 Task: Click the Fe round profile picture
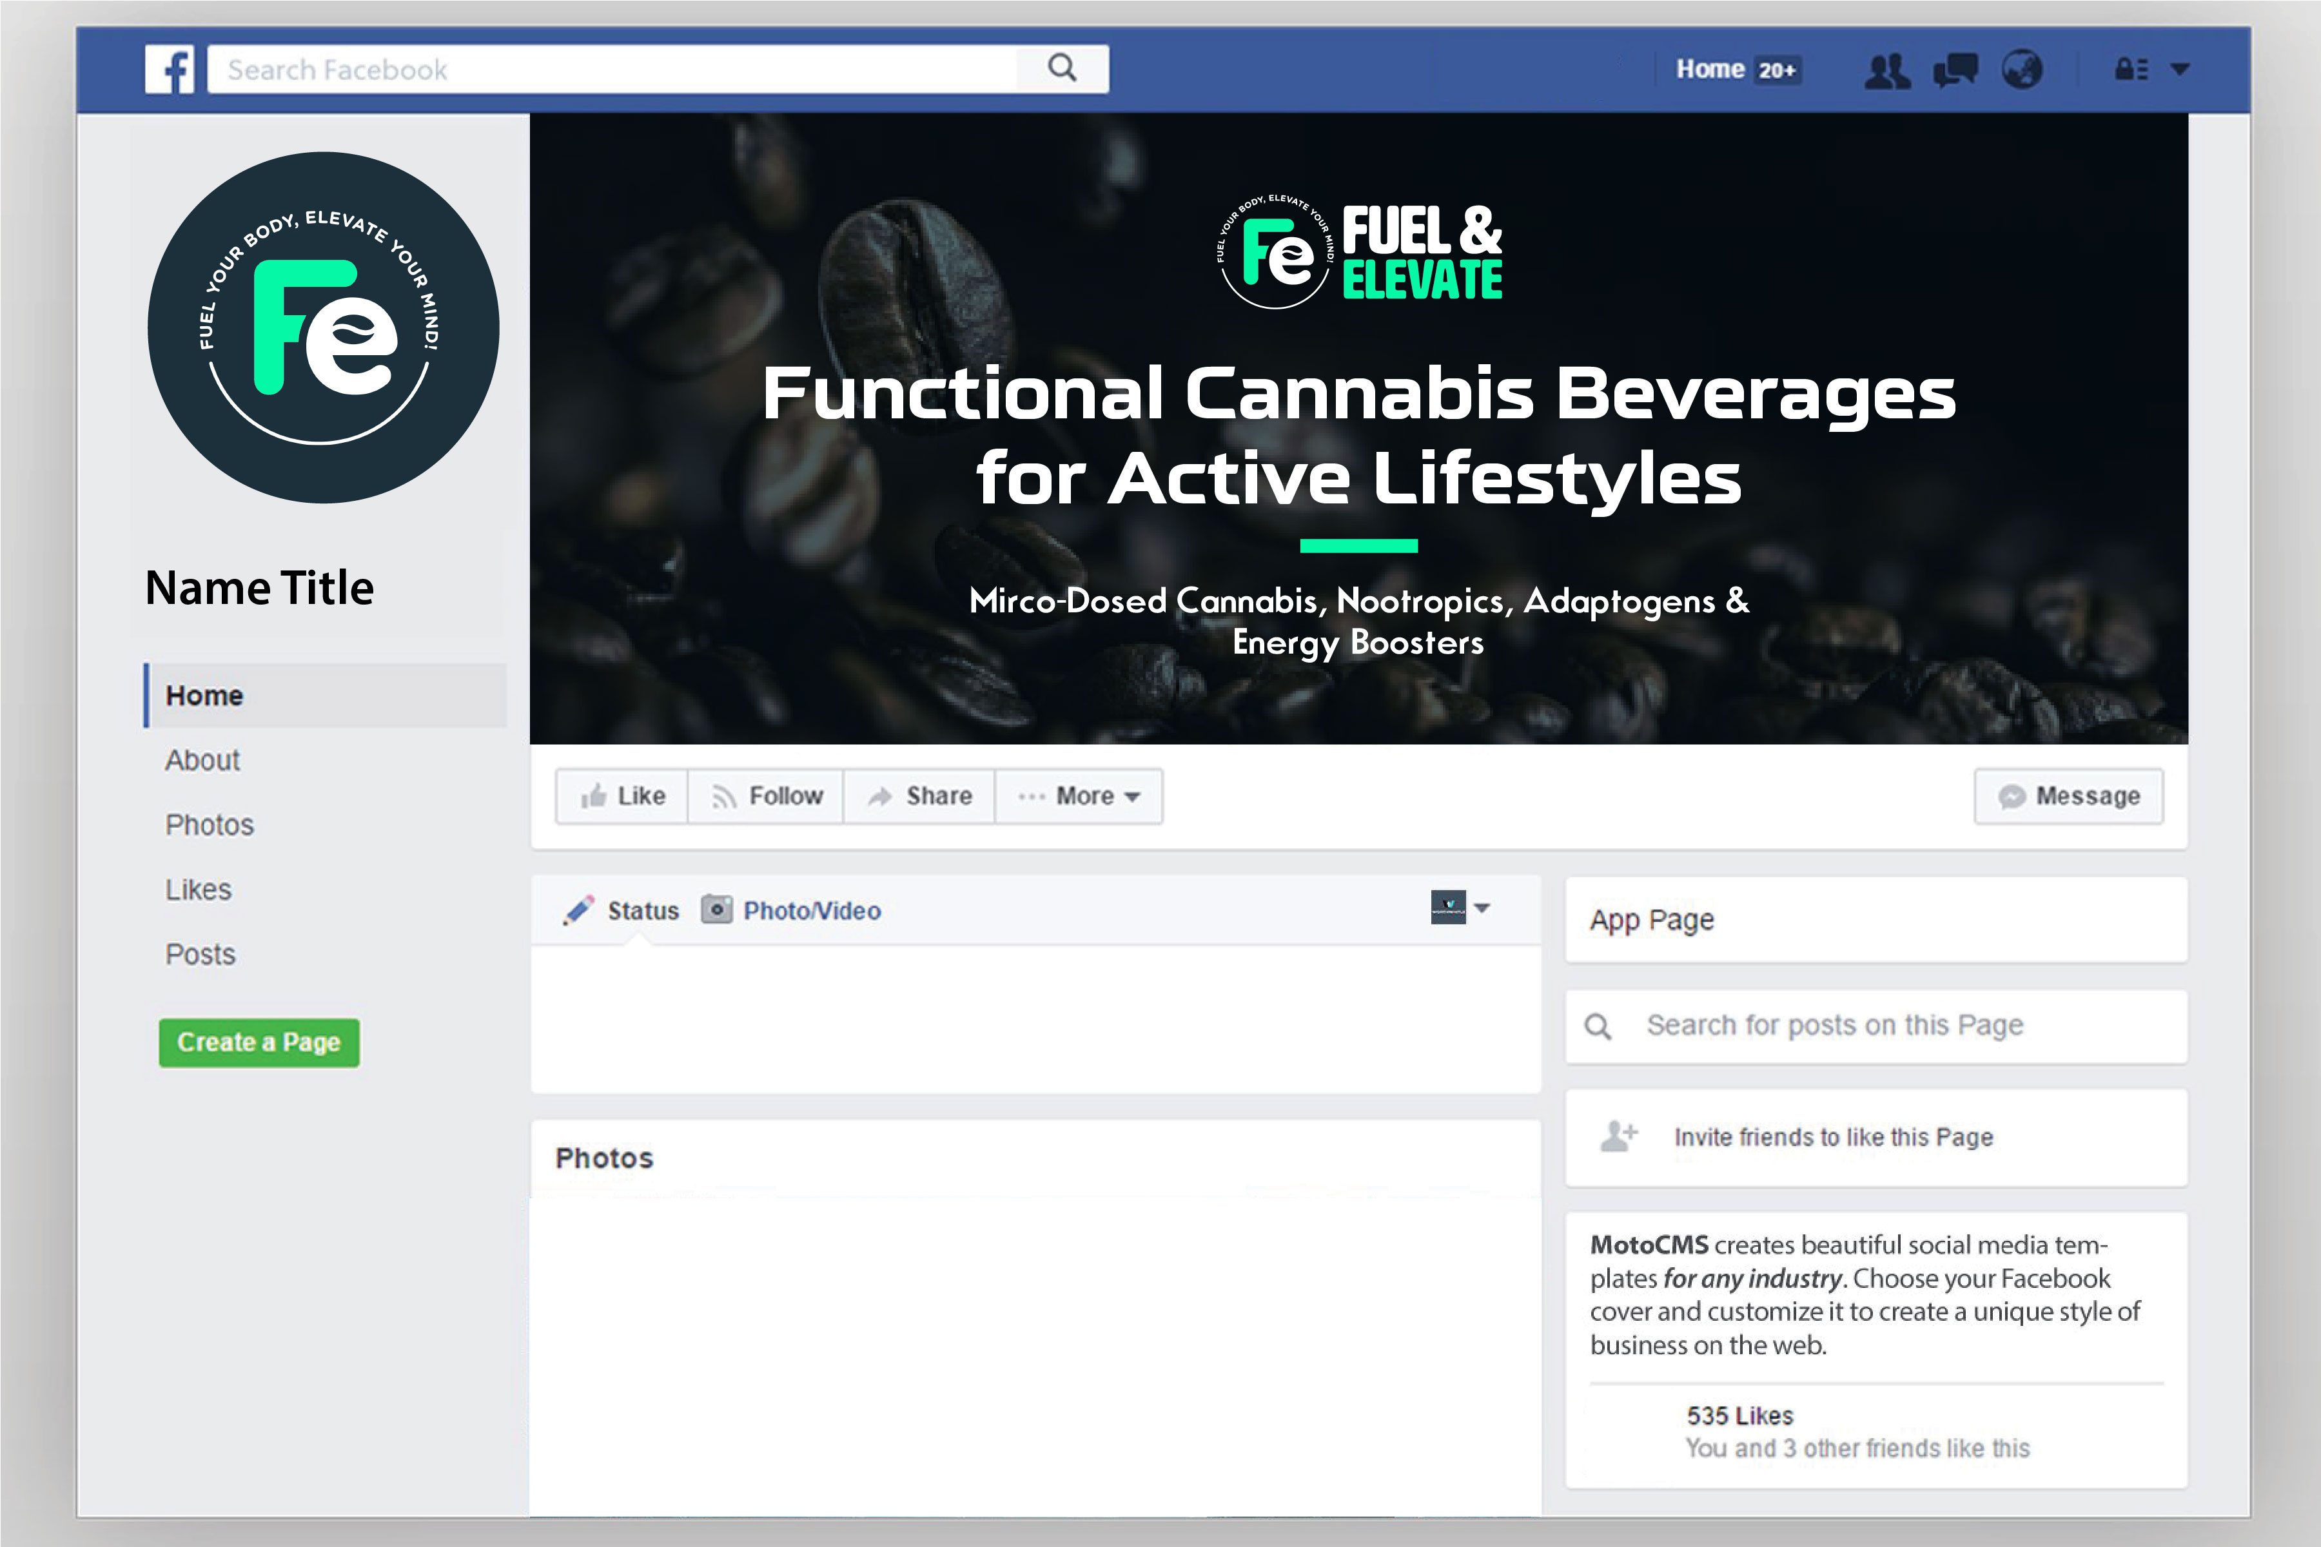pyautogui.click(x=323, y=327)
